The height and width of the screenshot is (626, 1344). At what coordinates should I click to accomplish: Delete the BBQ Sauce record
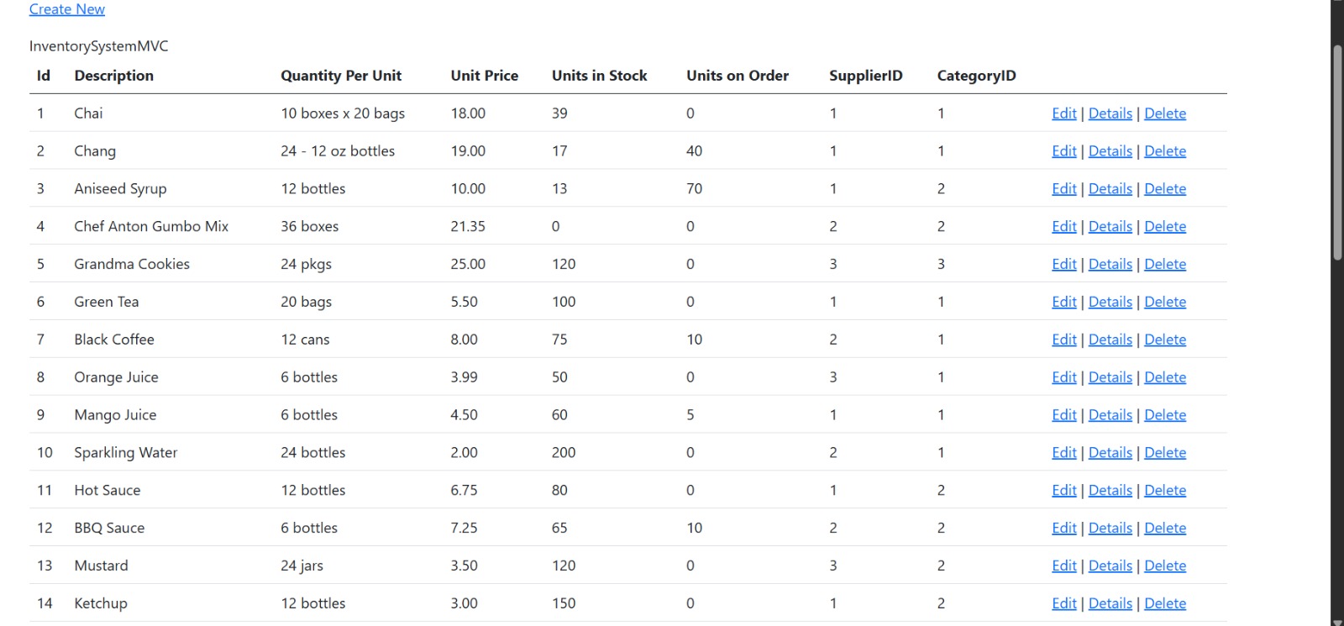coord(1165,527)
